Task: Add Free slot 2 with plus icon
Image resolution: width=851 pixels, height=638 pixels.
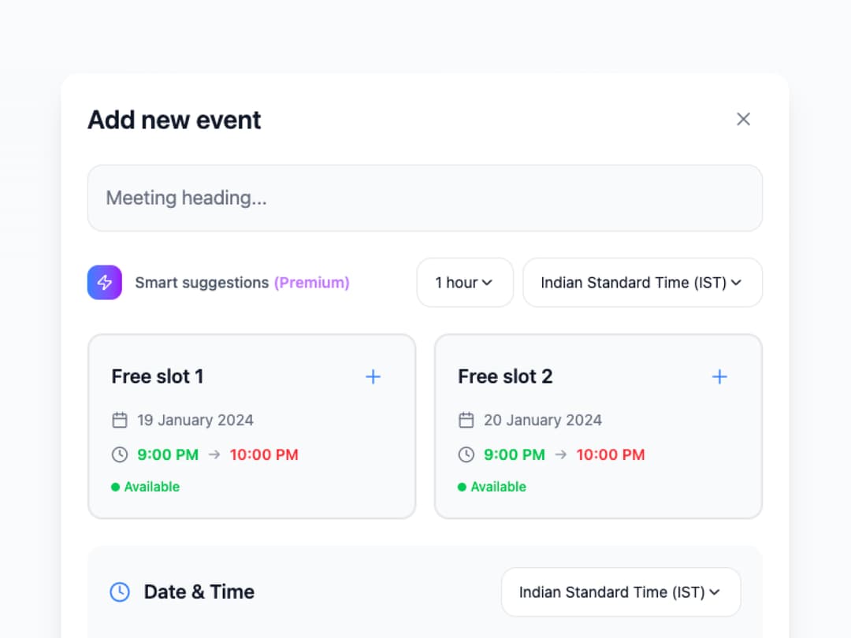Action: click(x=719, y=376)
